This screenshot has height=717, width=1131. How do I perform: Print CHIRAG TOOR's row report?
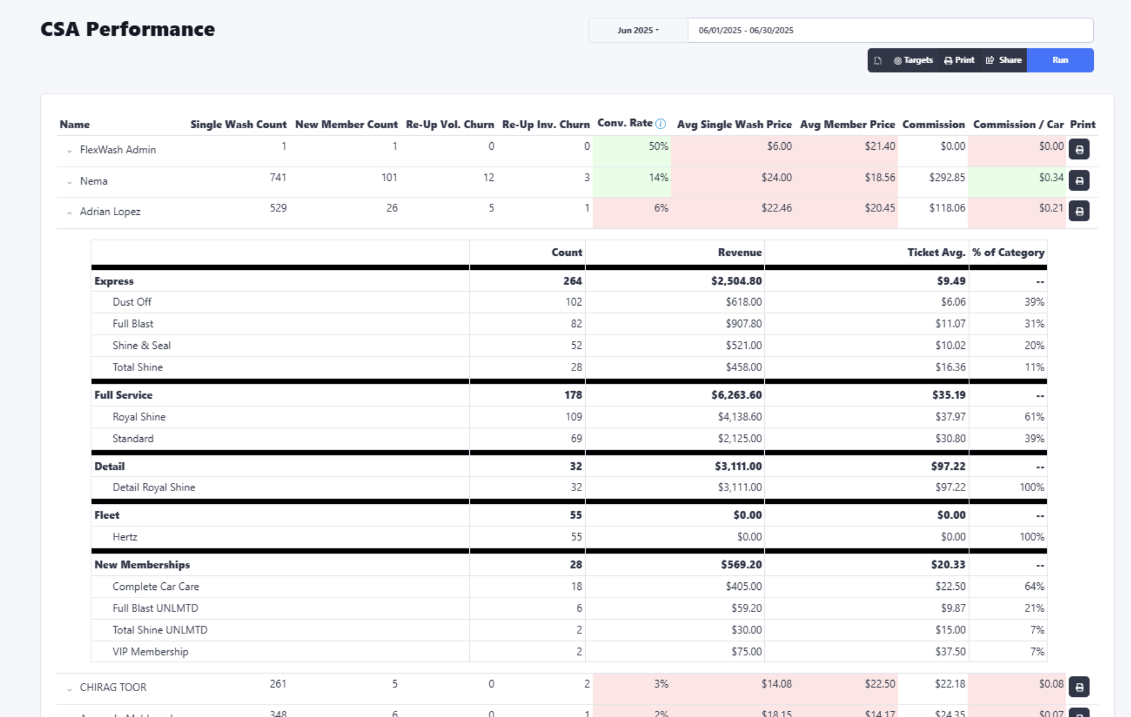pos(1079,687)
